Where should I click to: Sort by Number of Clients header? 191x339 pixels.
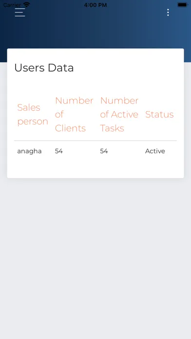coord(74,114)
